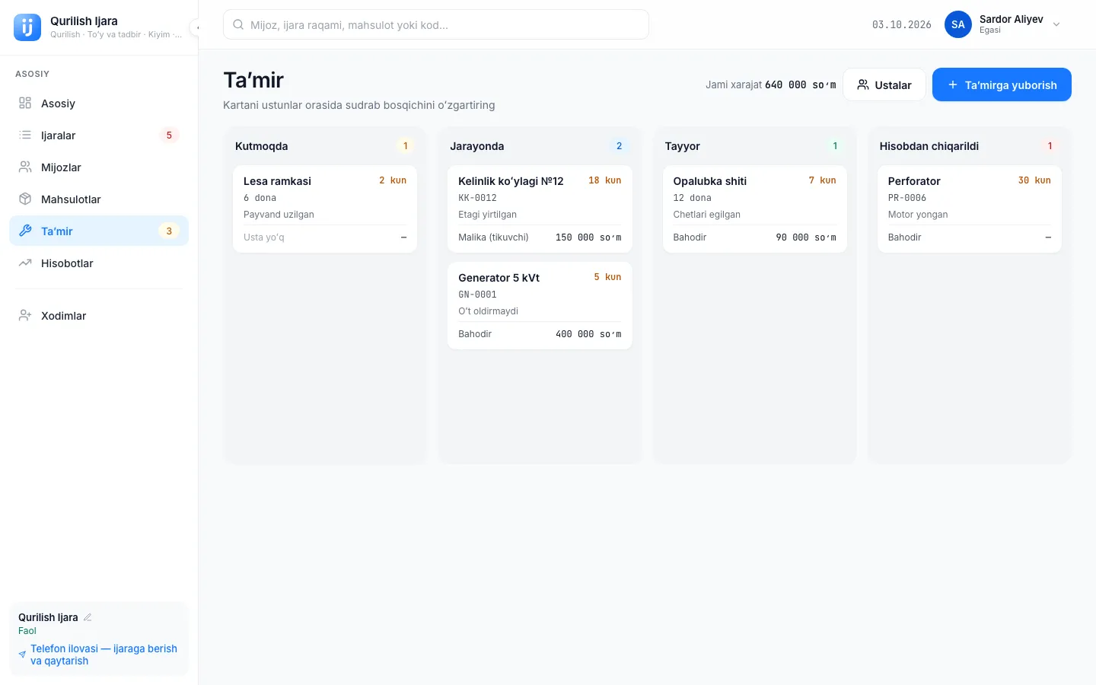
Task: Select the Ijaralar list icon in sidebar
Action: coord(25,135)
